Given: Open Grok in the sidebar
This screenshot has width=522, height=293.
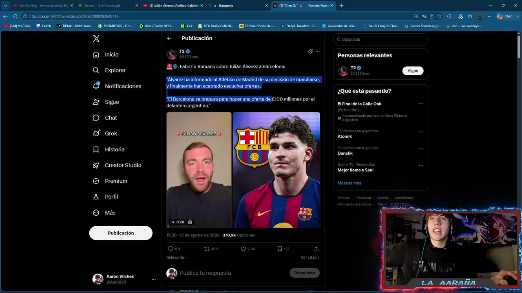Looking at the screenshot, I should coord(105,133).
